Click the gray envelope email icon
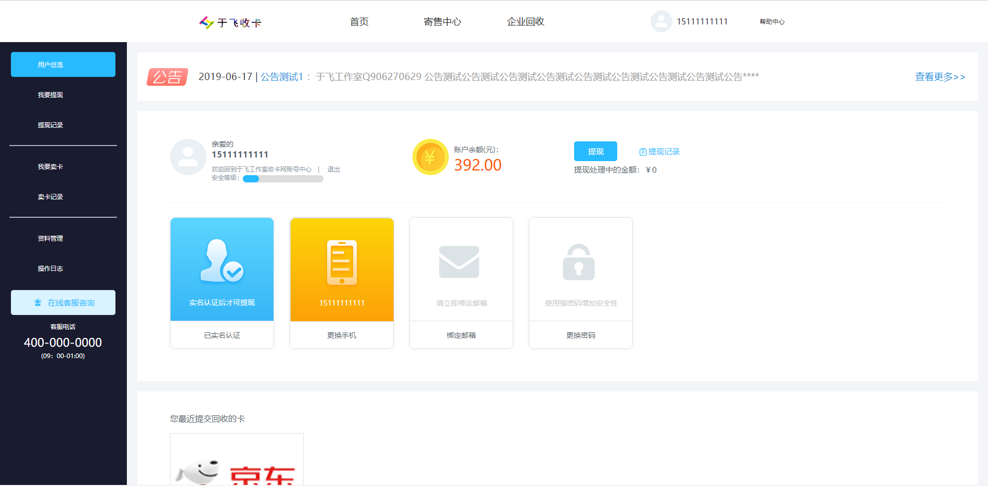This screenshot has width=988, height=486. 459,262
